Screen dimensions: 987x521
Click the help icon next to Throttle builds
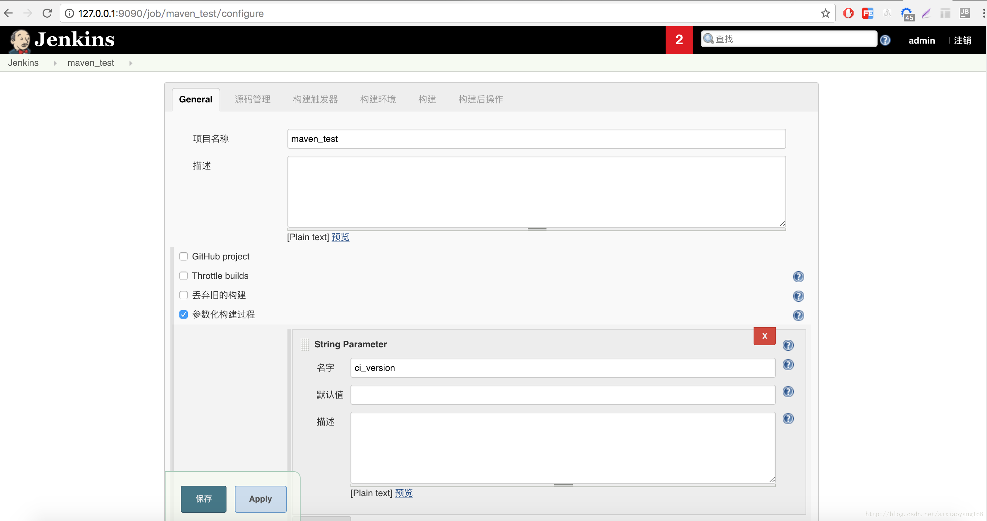pos(798,276)
